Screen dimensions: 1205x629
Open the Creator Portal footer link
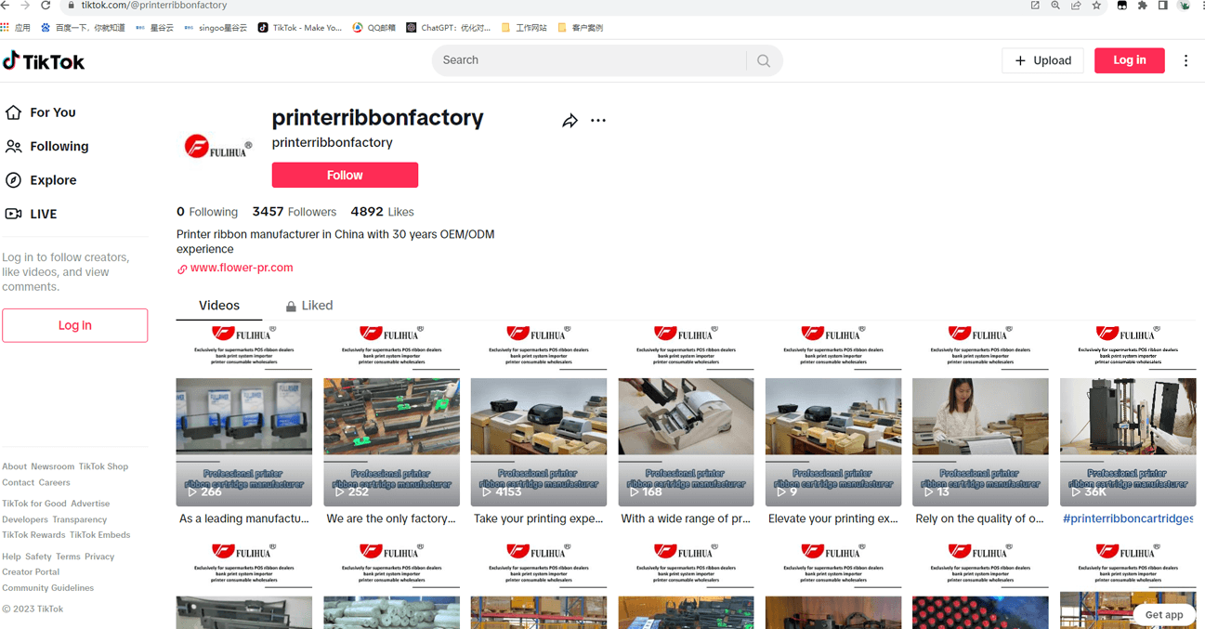point(31,572)
